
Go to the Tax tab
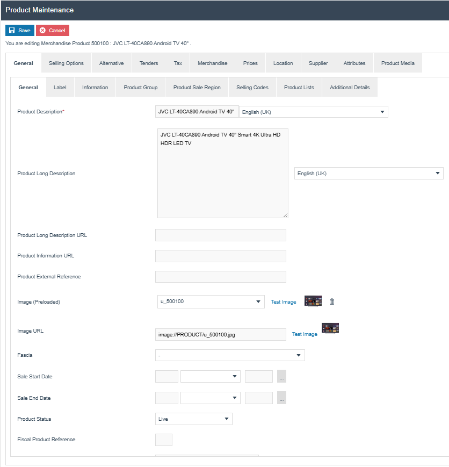178,63
